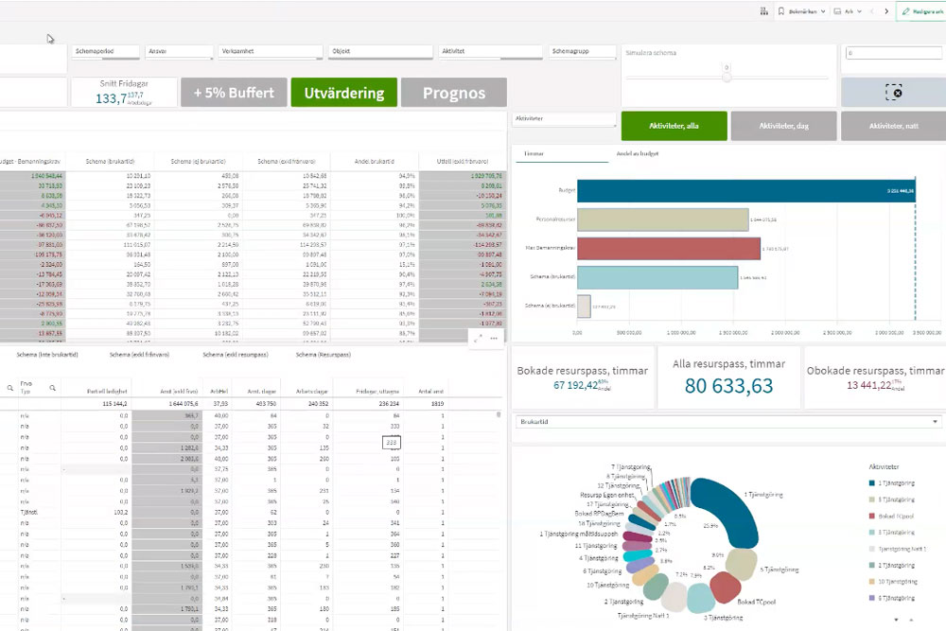Open the Objekt filter
Image resolution: width=946 pixels, height=631 pixels.
pos(381,52)
